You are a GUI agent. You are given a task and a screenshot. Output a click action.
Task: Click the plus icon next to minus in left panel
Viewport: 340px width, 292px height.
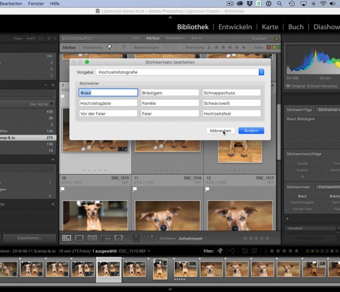pyautogui.click(x=52, y=85)
